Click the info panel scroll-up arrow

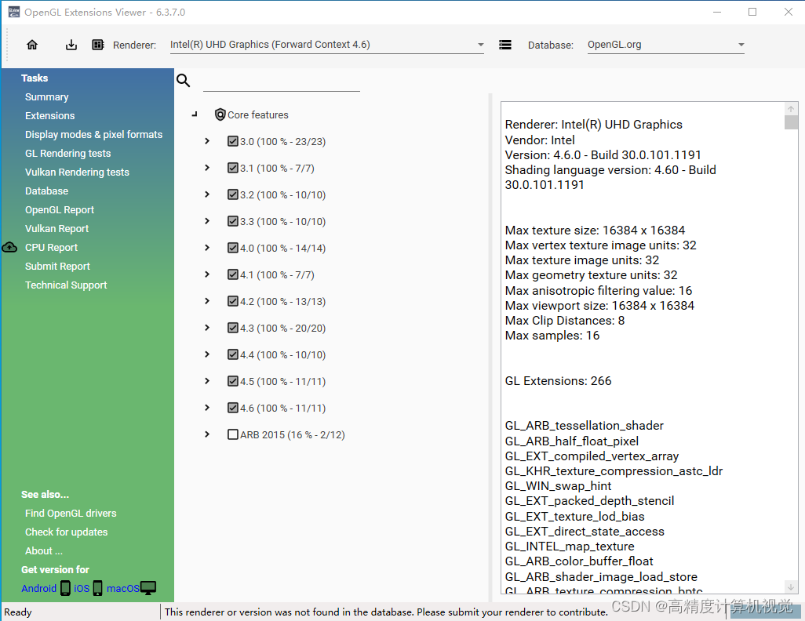tap(791, 109)
